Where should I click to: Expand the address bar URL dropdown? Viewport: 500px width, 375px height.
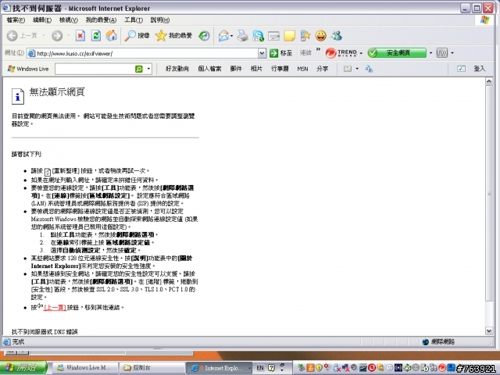click(x=262, y=53)
